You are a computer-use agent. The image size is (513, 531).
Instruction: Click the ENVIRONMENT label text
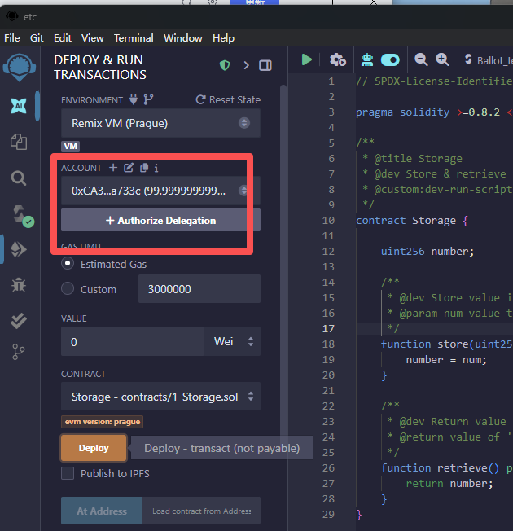tap(92, 100)
